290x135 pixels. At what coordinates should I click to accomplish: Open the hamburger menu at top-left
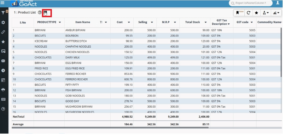[x=3, y=3]
